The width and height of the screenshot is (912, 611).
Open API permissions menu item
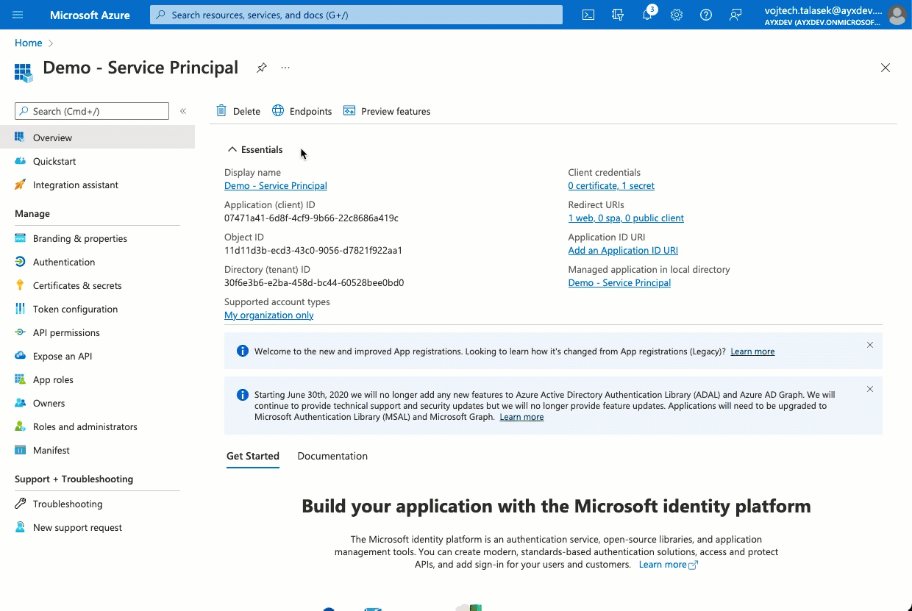tap(66, 332)
